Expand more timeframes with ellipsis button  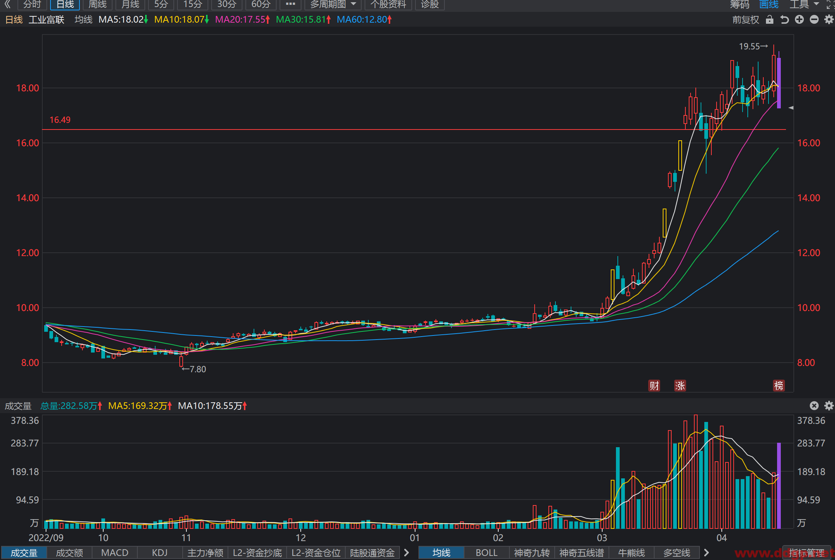(x=290, y=4)
